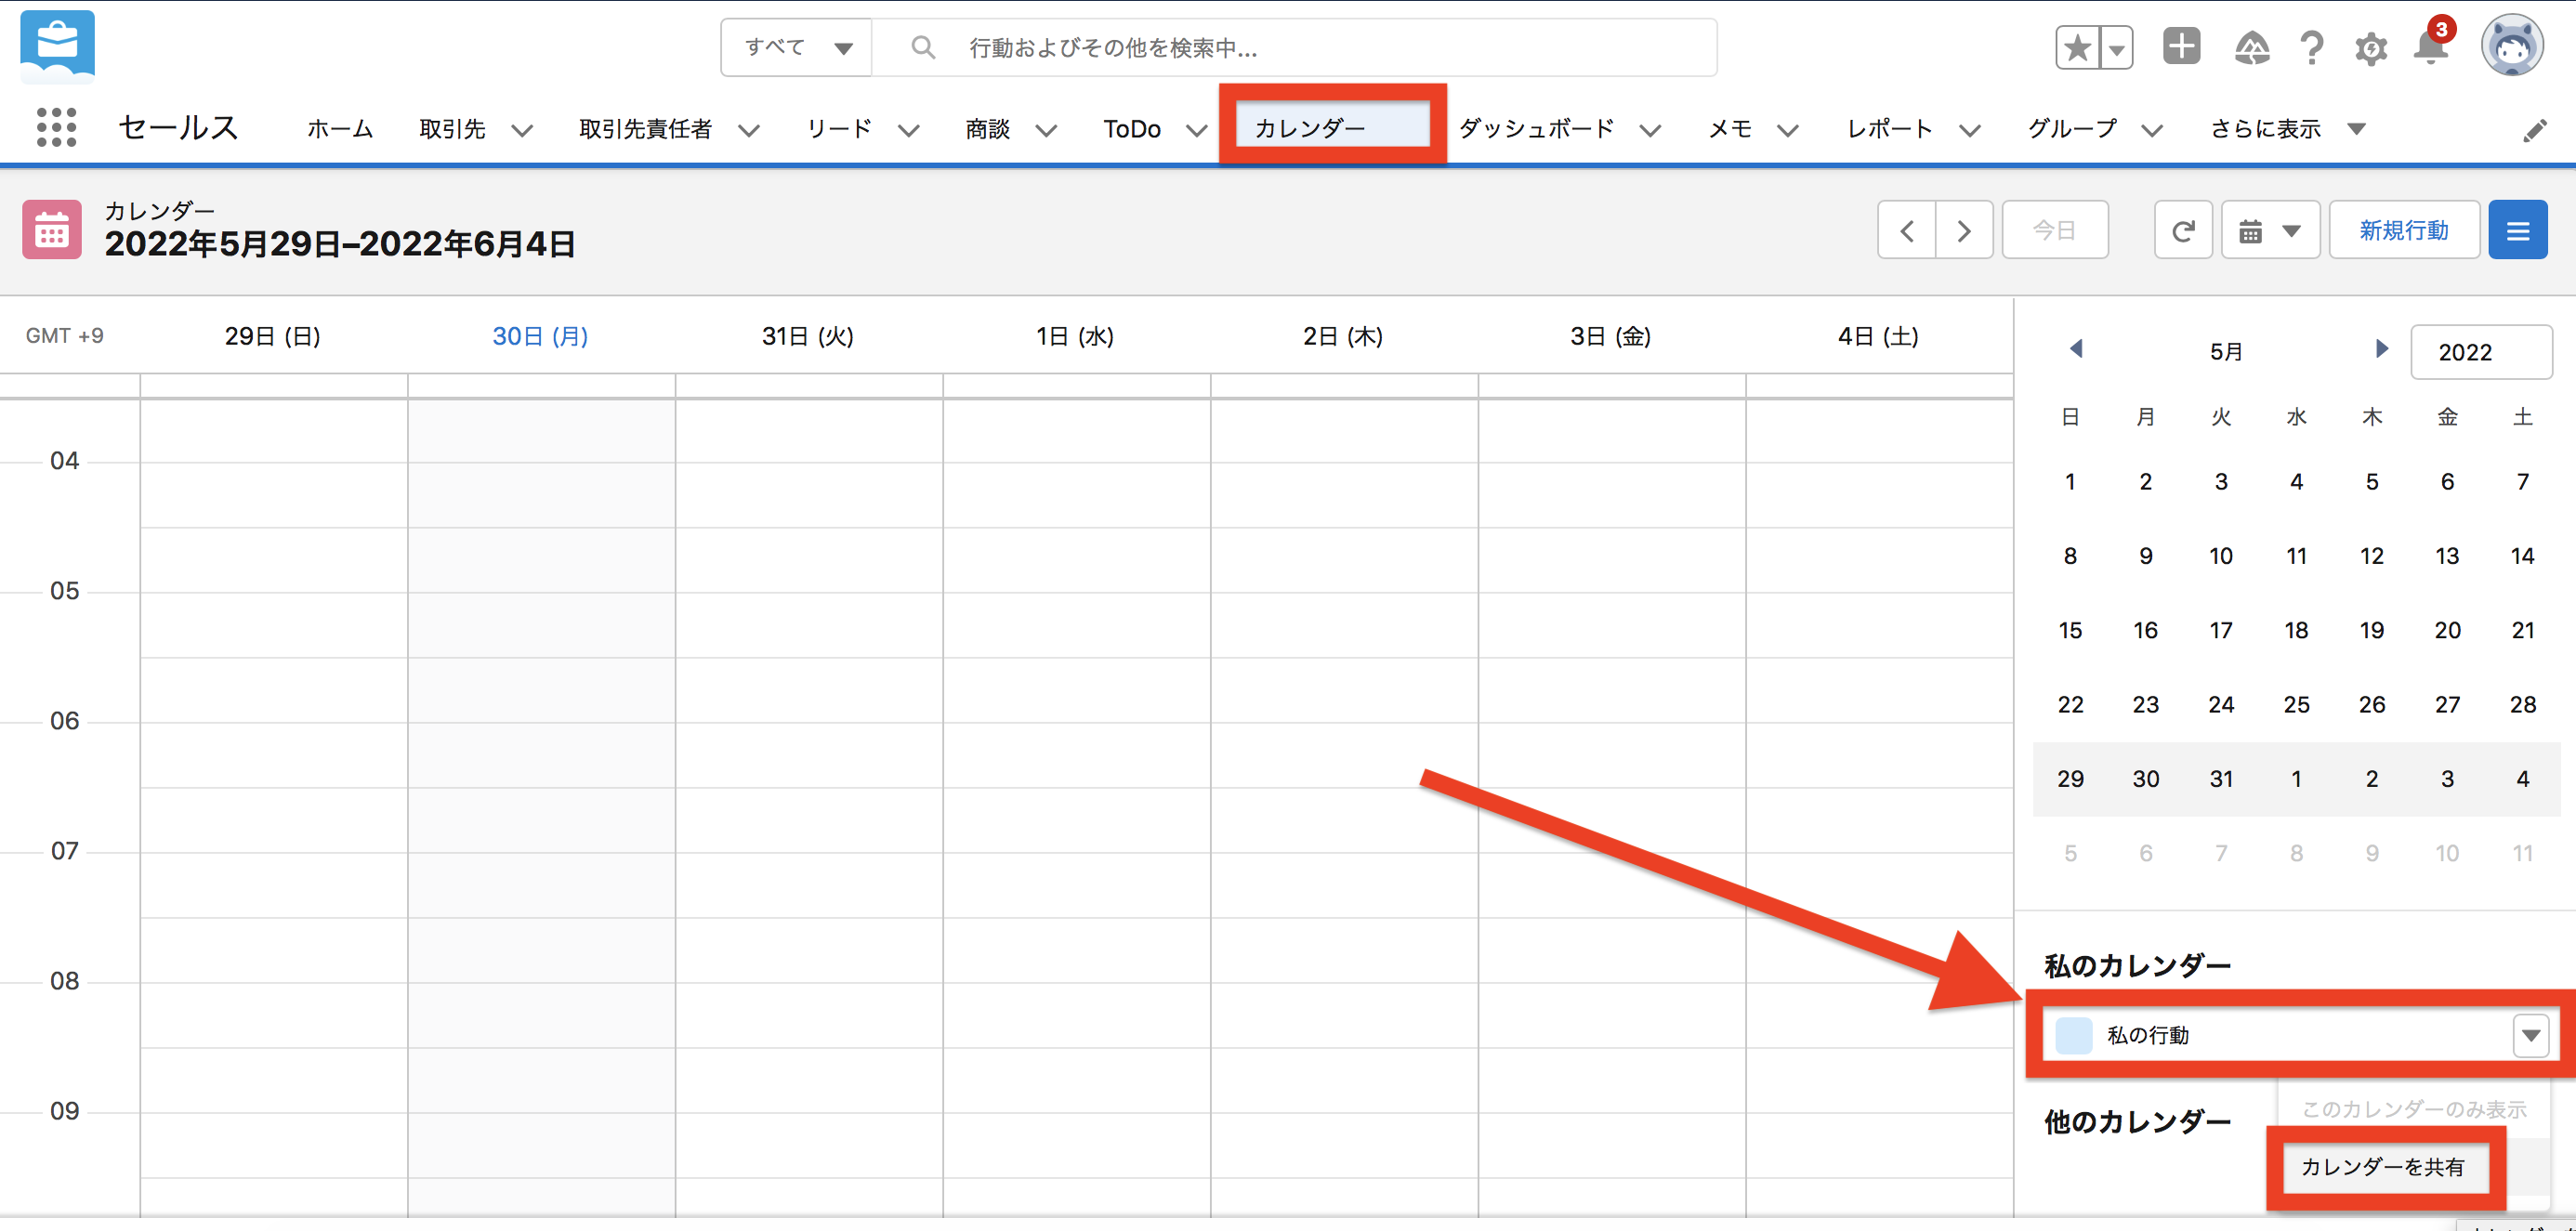Open the search scope すべて dropdown
This screenshot has width=2576, height=1231.
(x=796, y=46)
